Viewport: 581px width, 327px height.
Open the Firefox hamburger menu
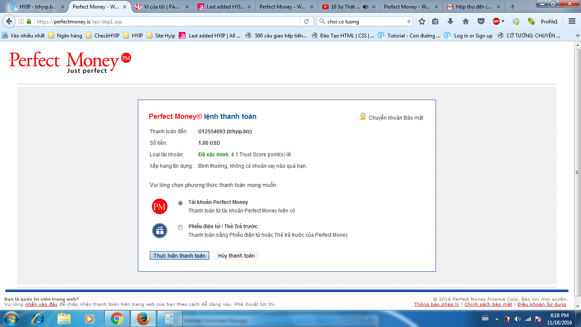(572, 22)
